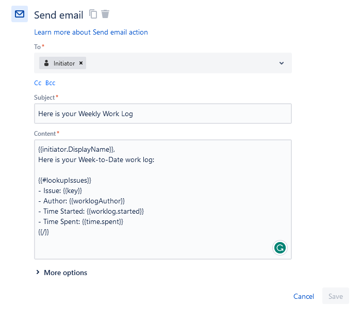Add Cc recipients
The width and height of the screenshot is (361, 320).
(x=38, y=83)
